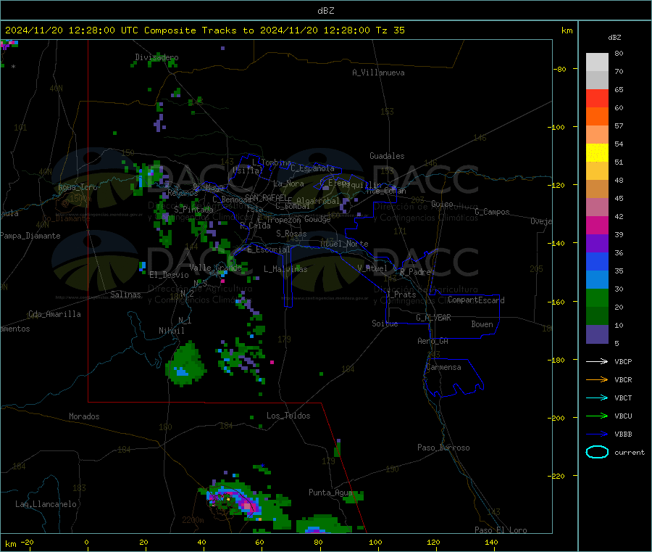Select the slate purple swatch between 10 and 5
The width and height of the screenshot is (652, 552).
[x=597, y=334]
